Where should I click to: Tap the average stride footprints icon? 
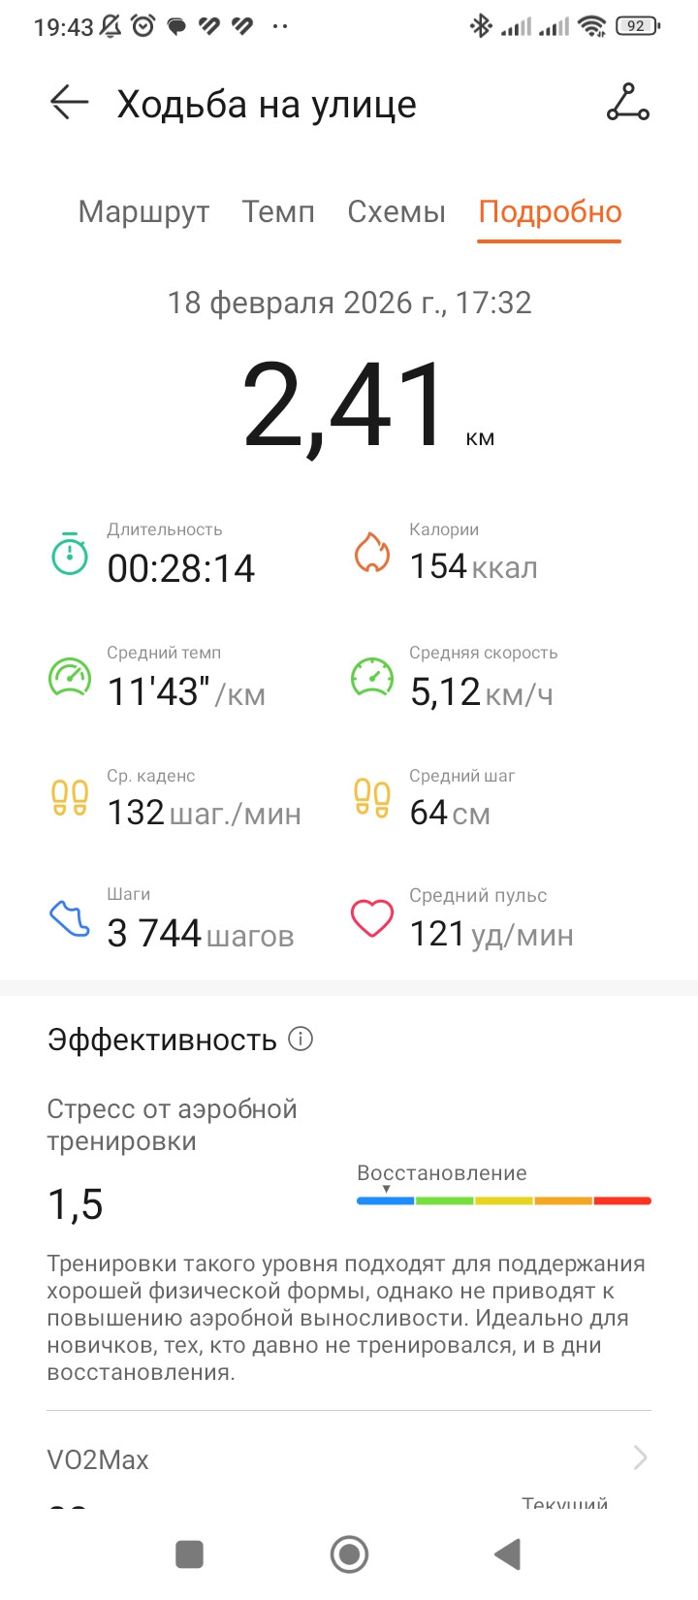pos(371,797)
